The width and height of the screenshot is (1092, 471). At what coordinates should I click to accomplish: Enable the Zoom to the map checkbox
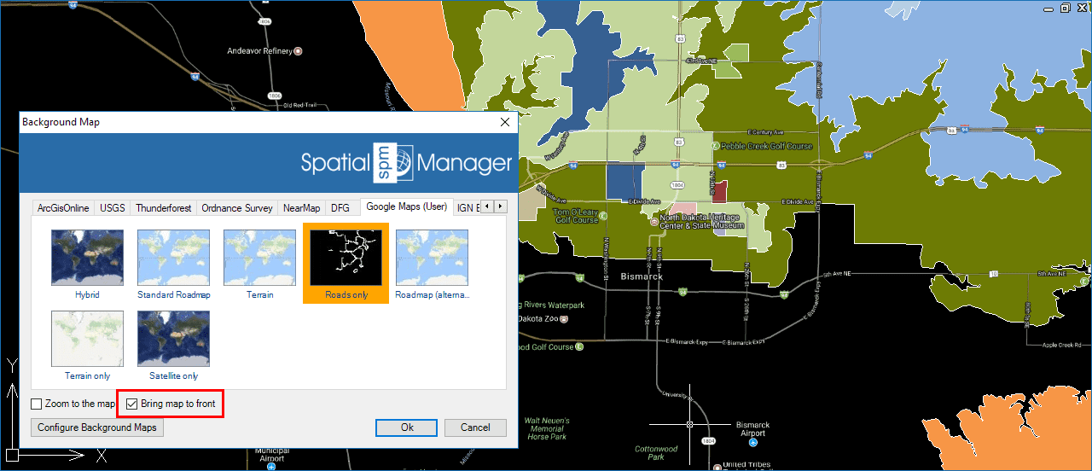37,404
